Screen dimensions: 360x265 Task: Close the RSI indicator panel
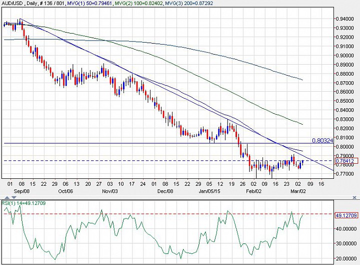pyautogui.click(x=354, y=197)
